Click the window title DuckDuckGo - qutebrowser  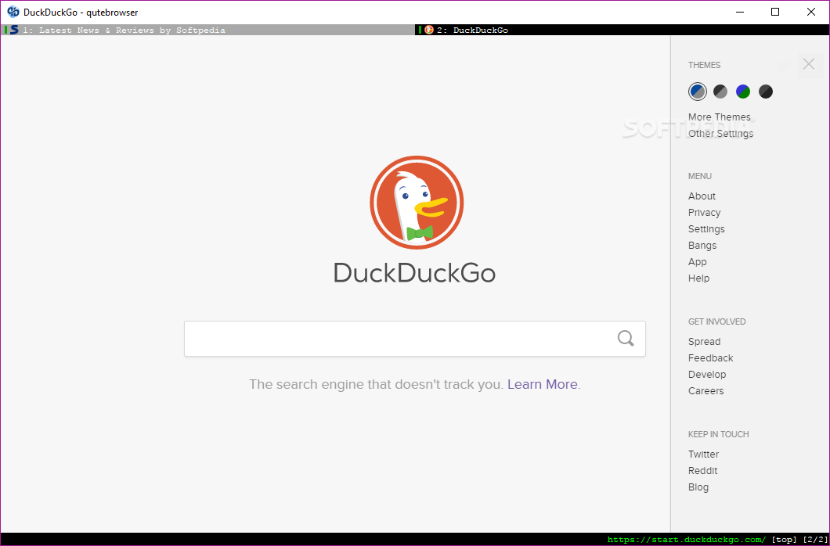pos(81,13)
